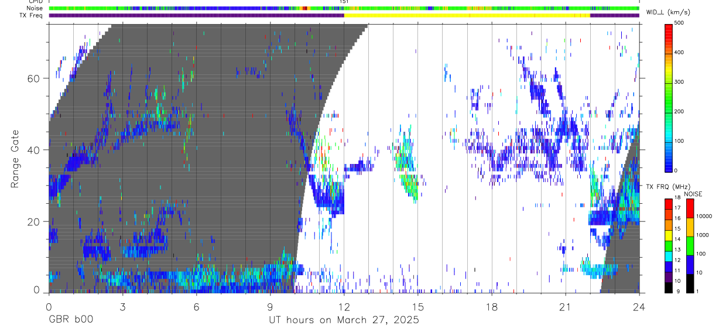Click the x-axis tick label "15" below the plot
Screen dimensions: 719x332
(417, 306)
